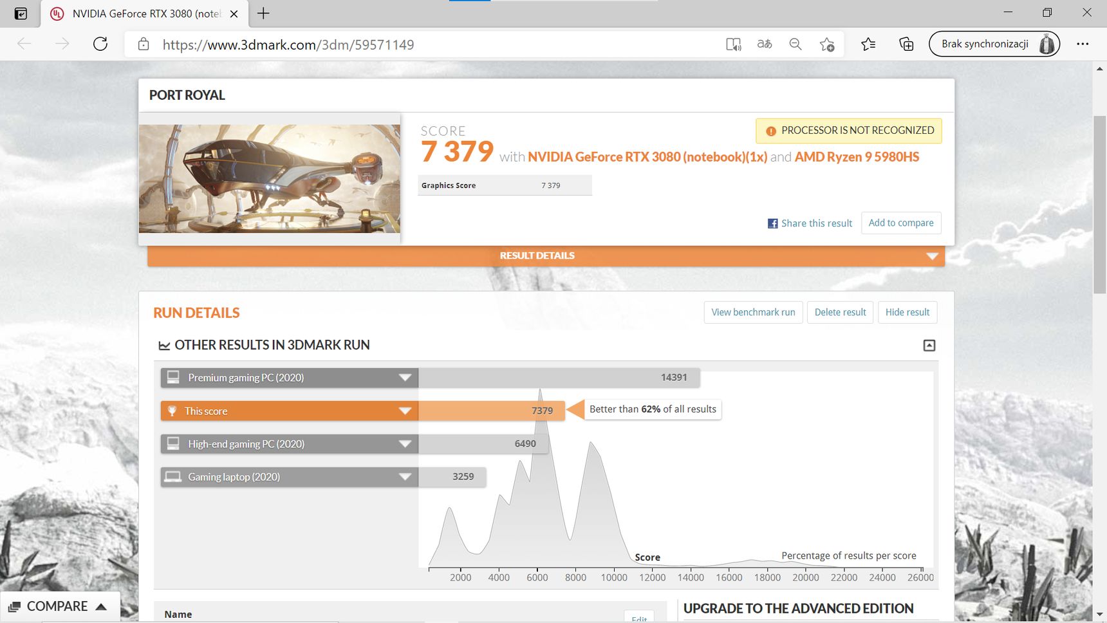This screenshot has height=623, width=1107.
Task: Click the browser forward arrow
Action: [62, 44]
